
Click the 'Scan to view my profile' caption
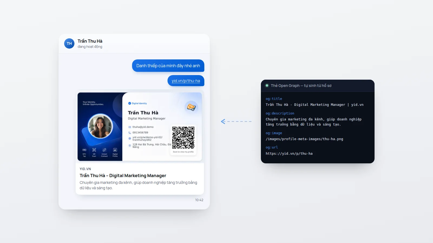[183, 152]
